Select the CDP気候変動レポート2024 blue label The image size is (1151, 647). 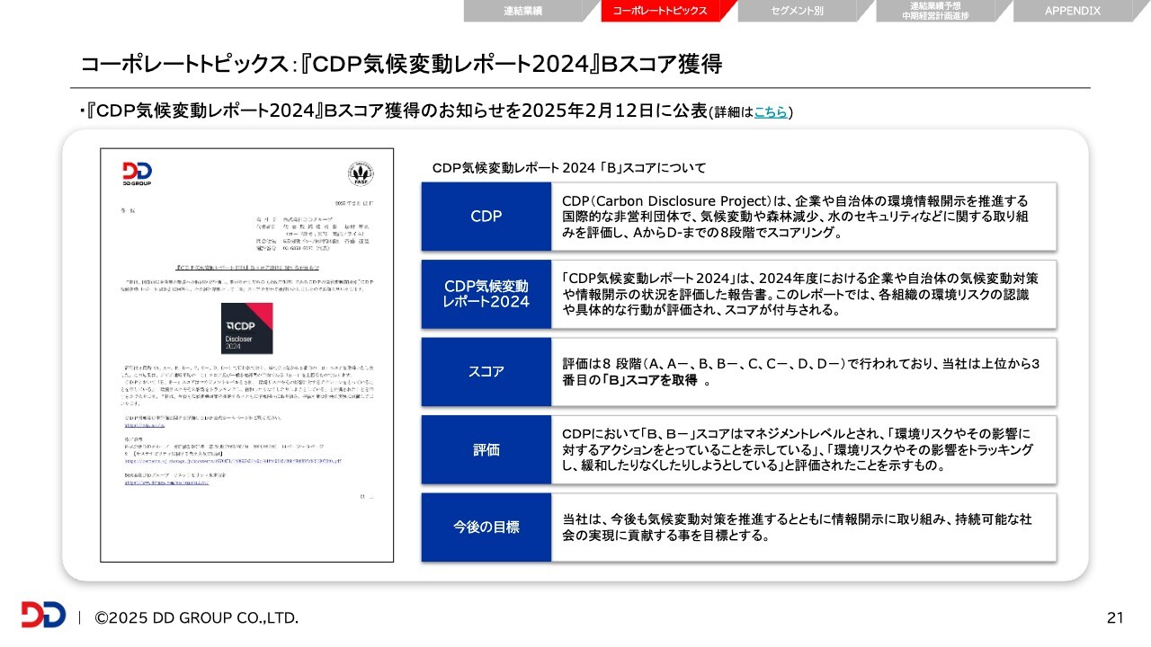pyautogui.click(x=486, y=294)
